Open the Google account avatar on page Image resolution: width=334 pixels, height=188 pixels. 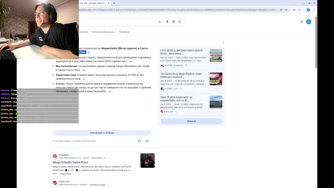(x=309, y=22)
